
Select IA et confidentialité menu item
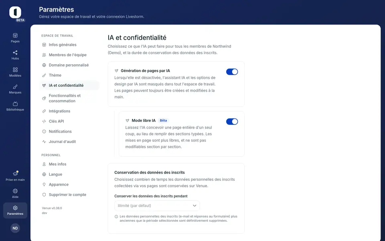[69, 85]
